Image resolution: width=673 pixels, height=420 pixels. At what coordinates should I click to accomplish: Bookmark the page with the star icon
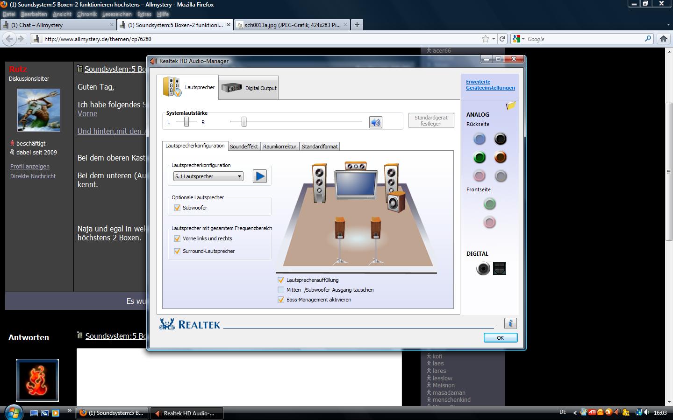point(486,39)
